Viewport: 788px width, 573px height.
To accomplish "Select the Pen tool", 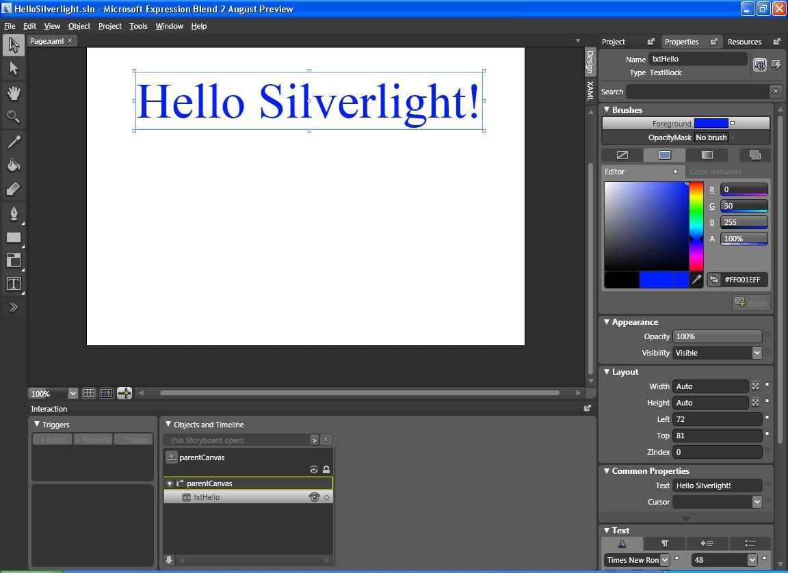I will [14, 213].
